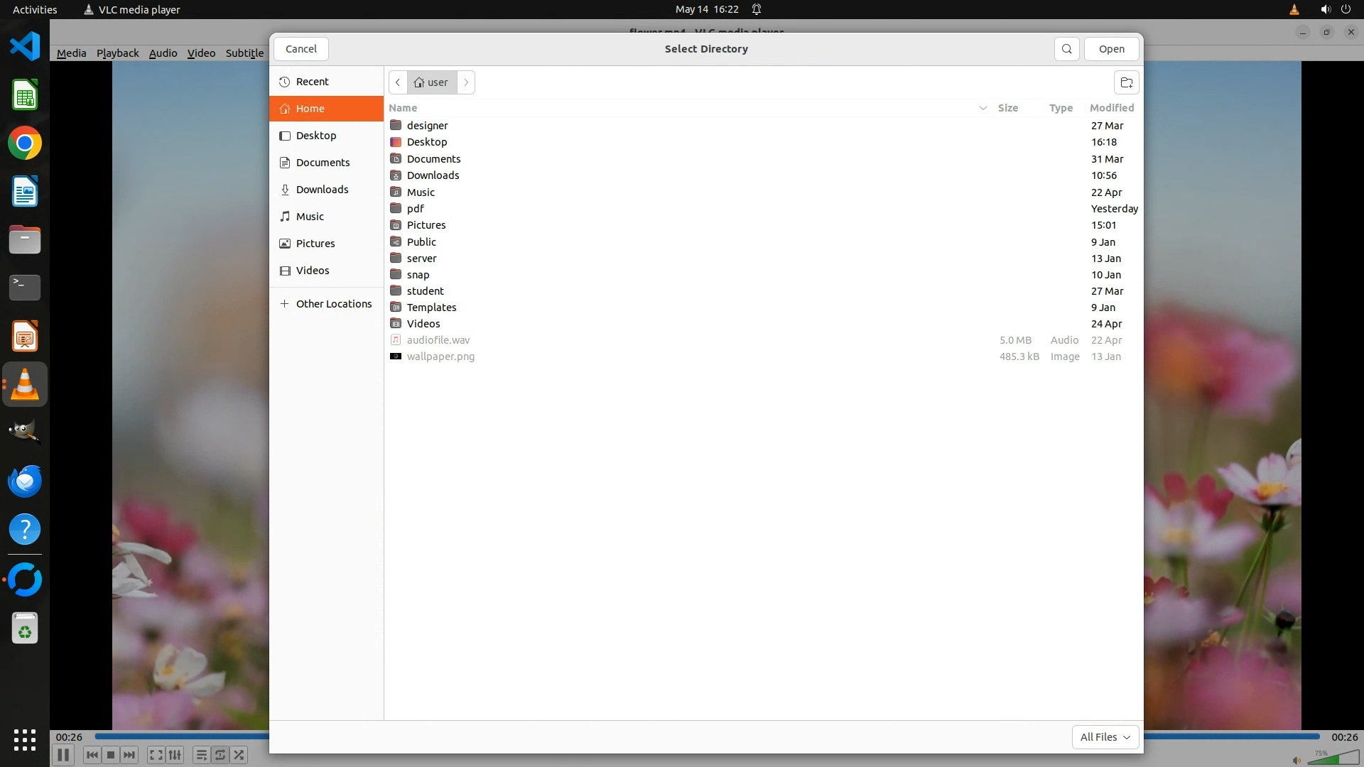Image resolution: width=1364 pixels, height=767 pixels.
Task: Toggle fullscreen video mode
Action: click(156, 755)
